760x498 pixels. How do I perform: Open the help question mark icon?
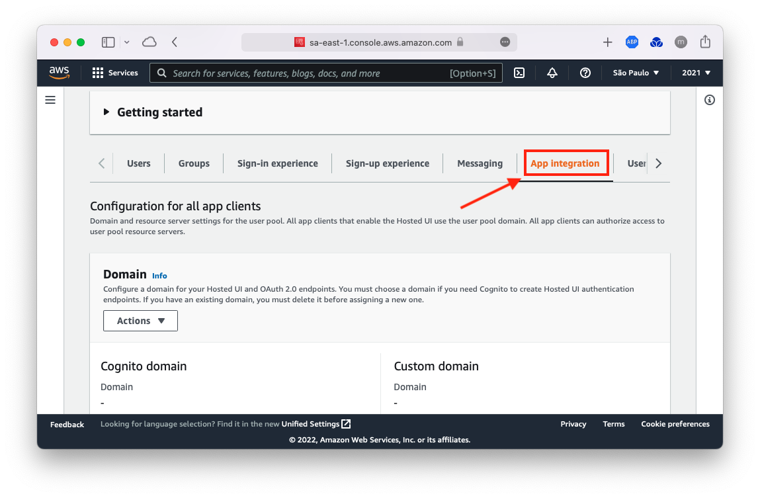[585, 73]
